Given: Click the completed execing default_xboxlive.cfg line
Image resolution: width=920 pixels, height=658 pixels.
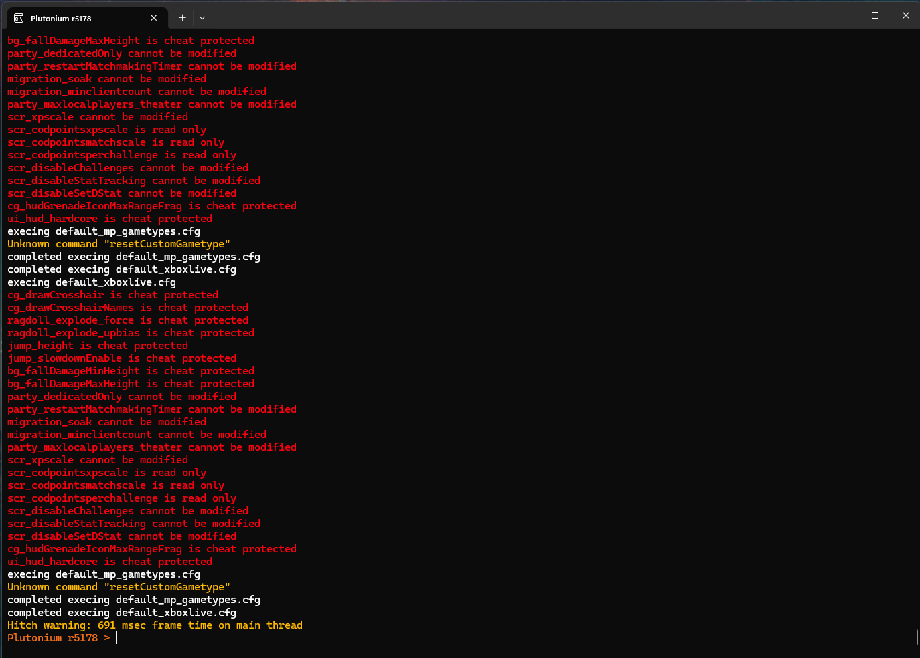Looking at the screenshot, I should tap(121, 612).
